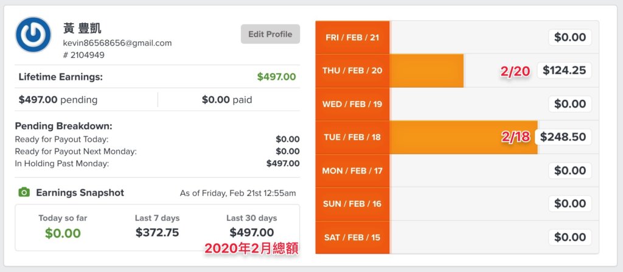Screen dimensions: 623x272
Task: Click the blue power profile avatar
Action: [x=33, y=35]
